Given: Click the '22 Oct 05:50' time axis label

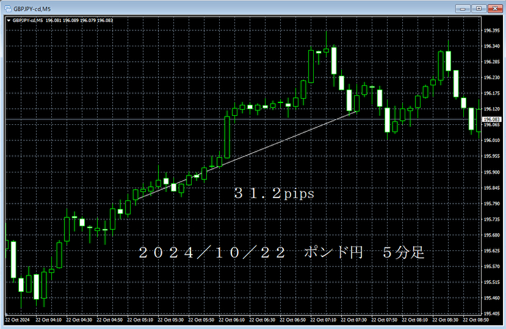Looking at the screenshot, I should pos(201,320).
